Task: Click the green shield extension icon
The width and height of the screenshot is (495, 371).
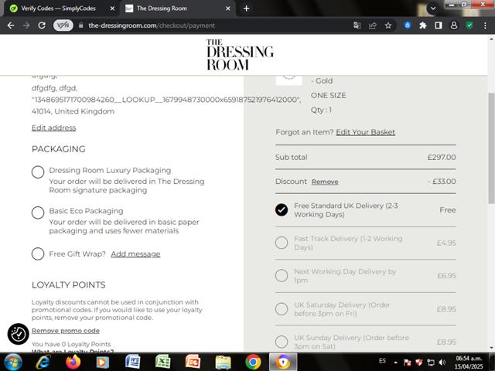Action: tap(469, 26)
